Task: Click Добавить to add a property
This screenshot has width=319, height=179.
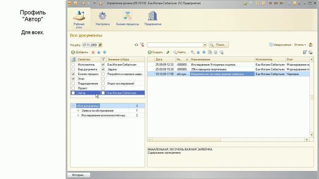Action: (x=80, y=52)
